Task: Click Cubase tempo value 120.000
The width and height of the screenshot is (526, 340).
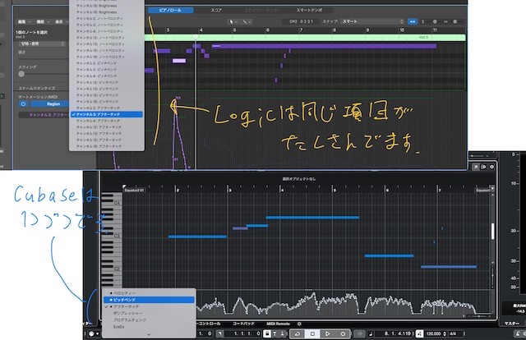Action: [433, 333]
